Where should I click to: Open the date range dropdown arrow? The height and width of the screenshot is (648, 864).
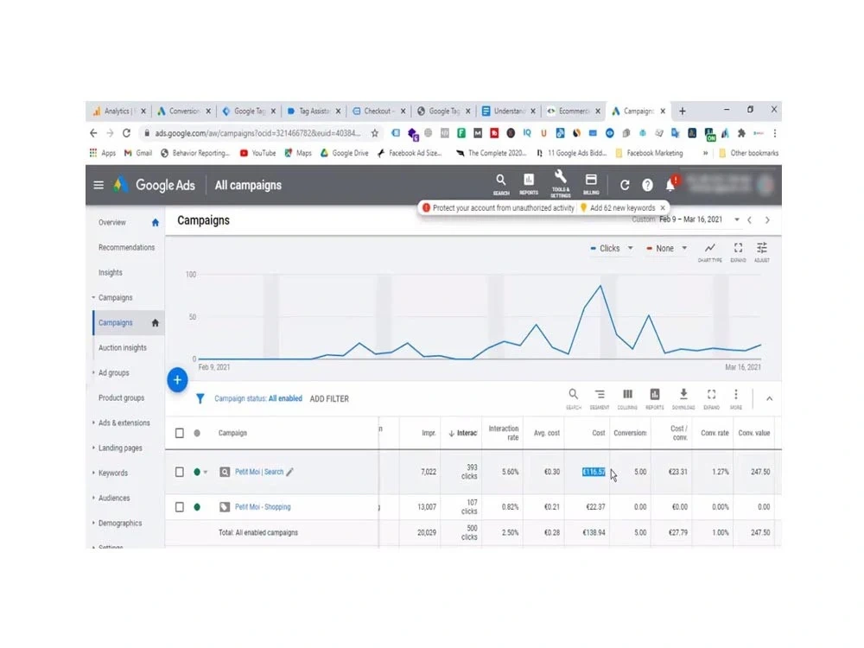pyautogui.click(x=737, y=219)
